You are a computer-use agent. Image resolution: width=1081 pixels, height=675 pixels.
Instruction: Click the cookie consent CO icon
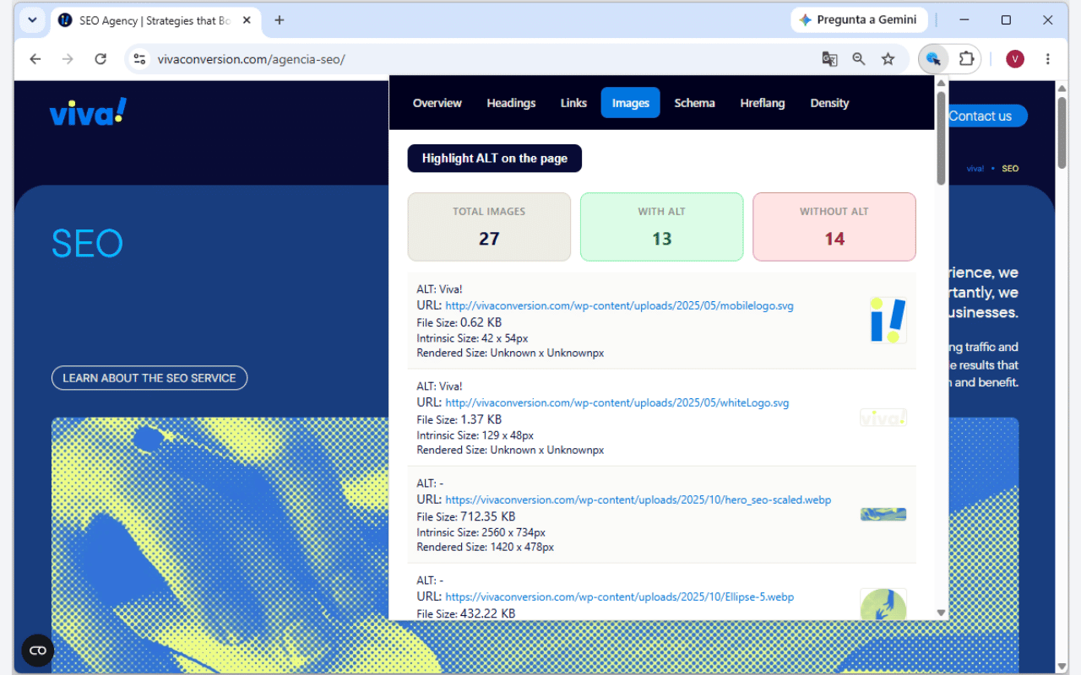pos(38,650)
